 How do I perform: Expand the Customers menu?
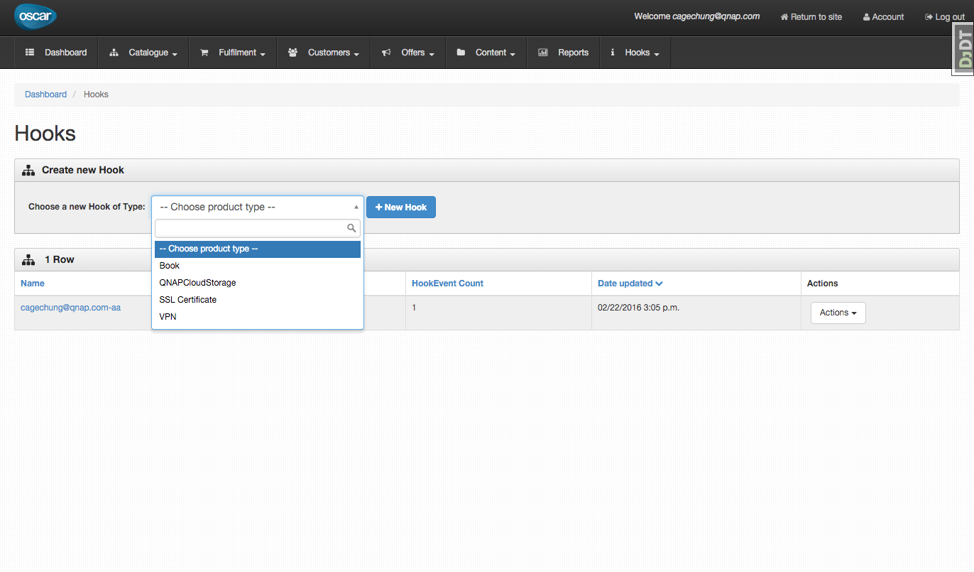pos(324,53)
